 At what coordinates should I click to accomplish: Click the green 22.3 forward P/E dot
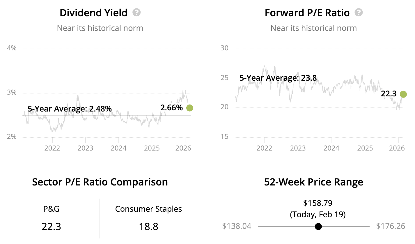coord(403,94)
